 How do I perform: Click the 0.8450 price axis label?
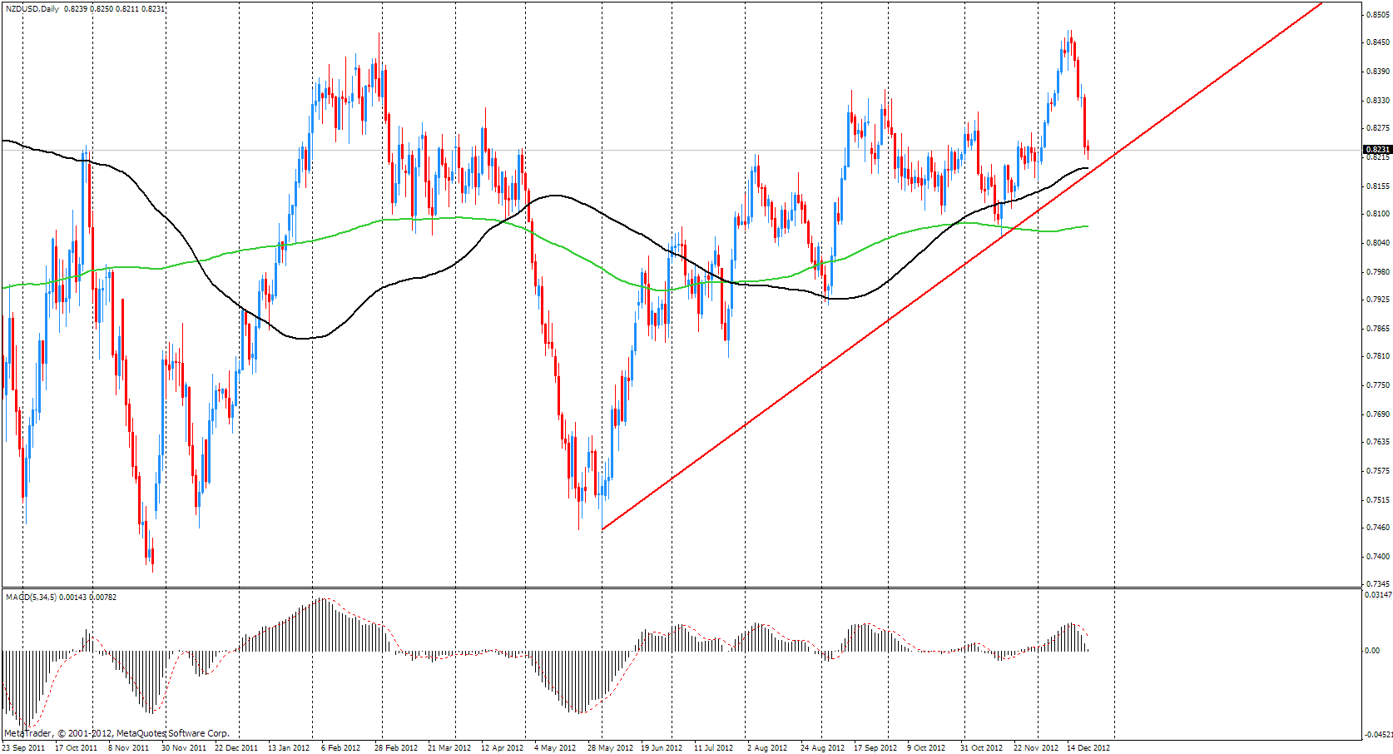click(x=1378, y=42)
